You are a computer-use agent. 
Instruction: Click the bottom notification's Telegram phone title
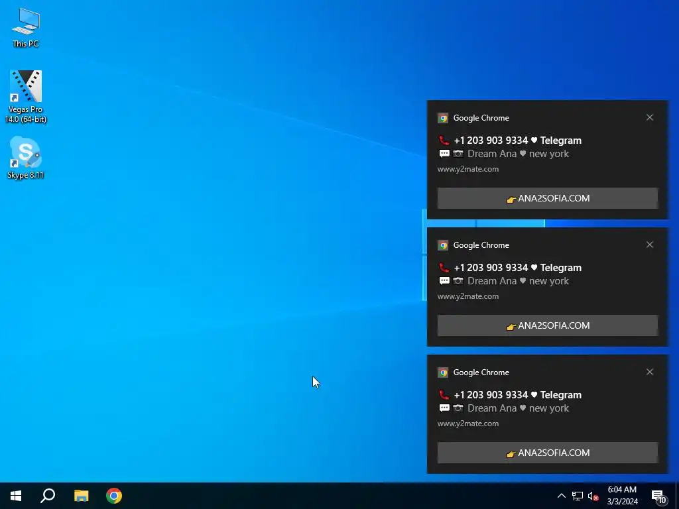point(510,395)
